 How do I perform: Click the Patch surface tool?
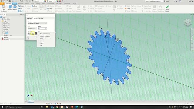(x=127, y=8)
